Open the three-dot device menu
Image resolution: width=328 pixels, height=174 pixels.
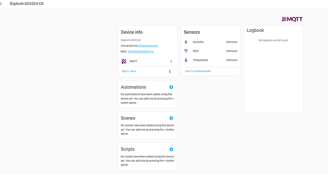click(x=170, y=71)
